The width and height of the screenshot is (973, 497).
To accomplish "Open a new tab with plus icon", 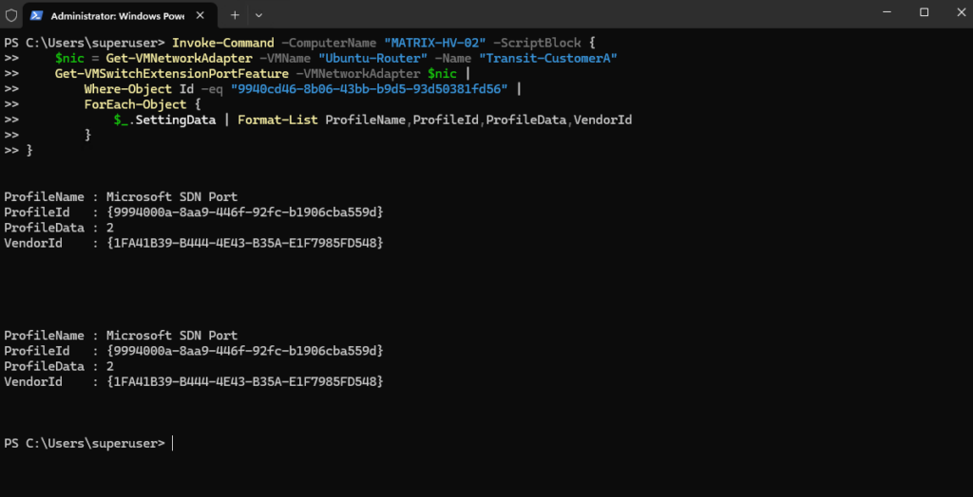I will coord(235,15).
